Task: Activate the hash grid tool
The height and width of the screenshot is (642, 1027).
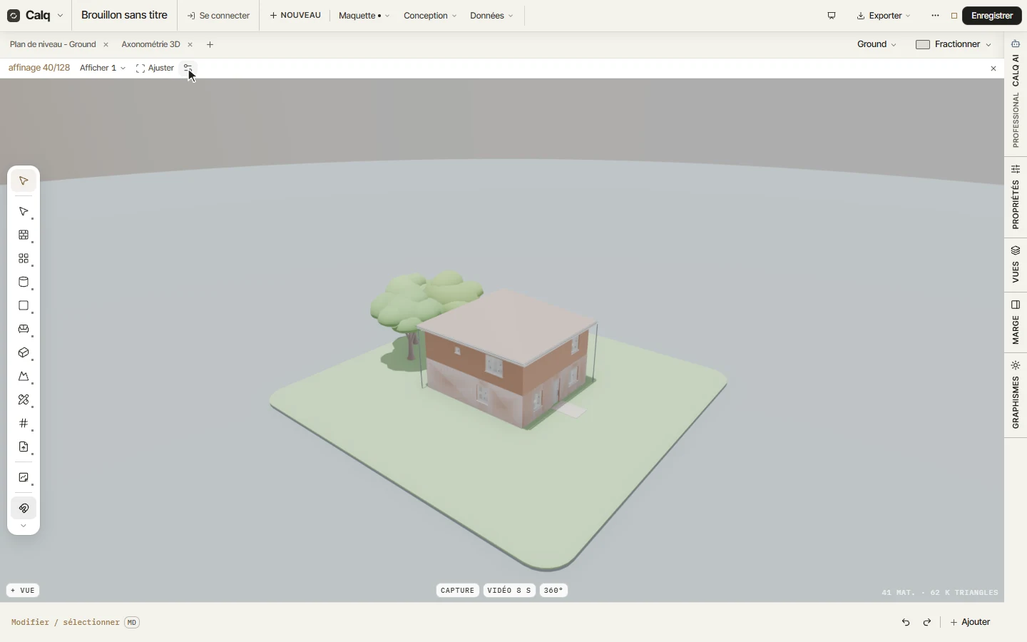Action: [24, 424]
